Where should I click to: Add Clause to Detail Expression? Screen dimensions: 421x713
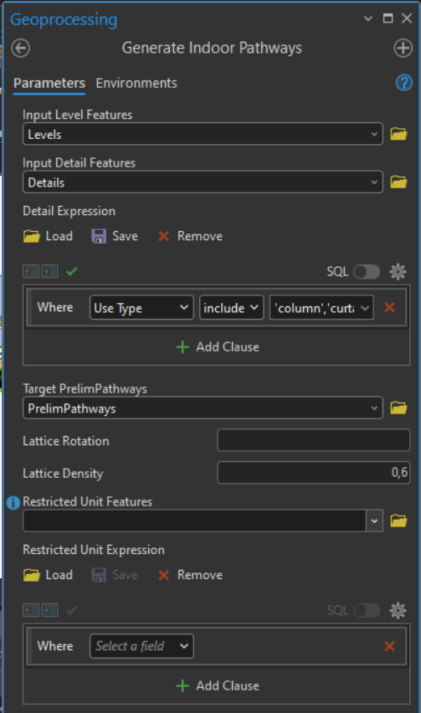click(x=218, y=347)
